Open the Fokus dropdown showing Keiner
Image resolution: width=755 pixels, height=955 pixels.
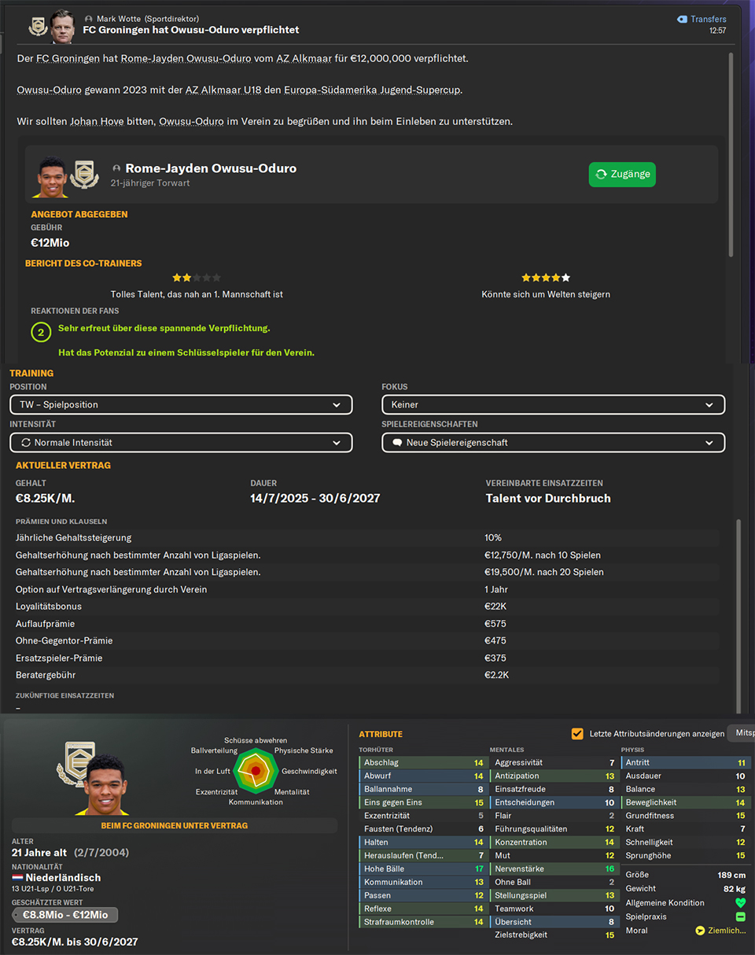(x=554, y=404)
